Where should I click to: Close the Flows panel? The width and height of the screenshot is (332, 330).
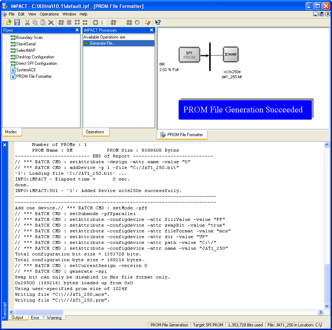(x=77, y=30)
